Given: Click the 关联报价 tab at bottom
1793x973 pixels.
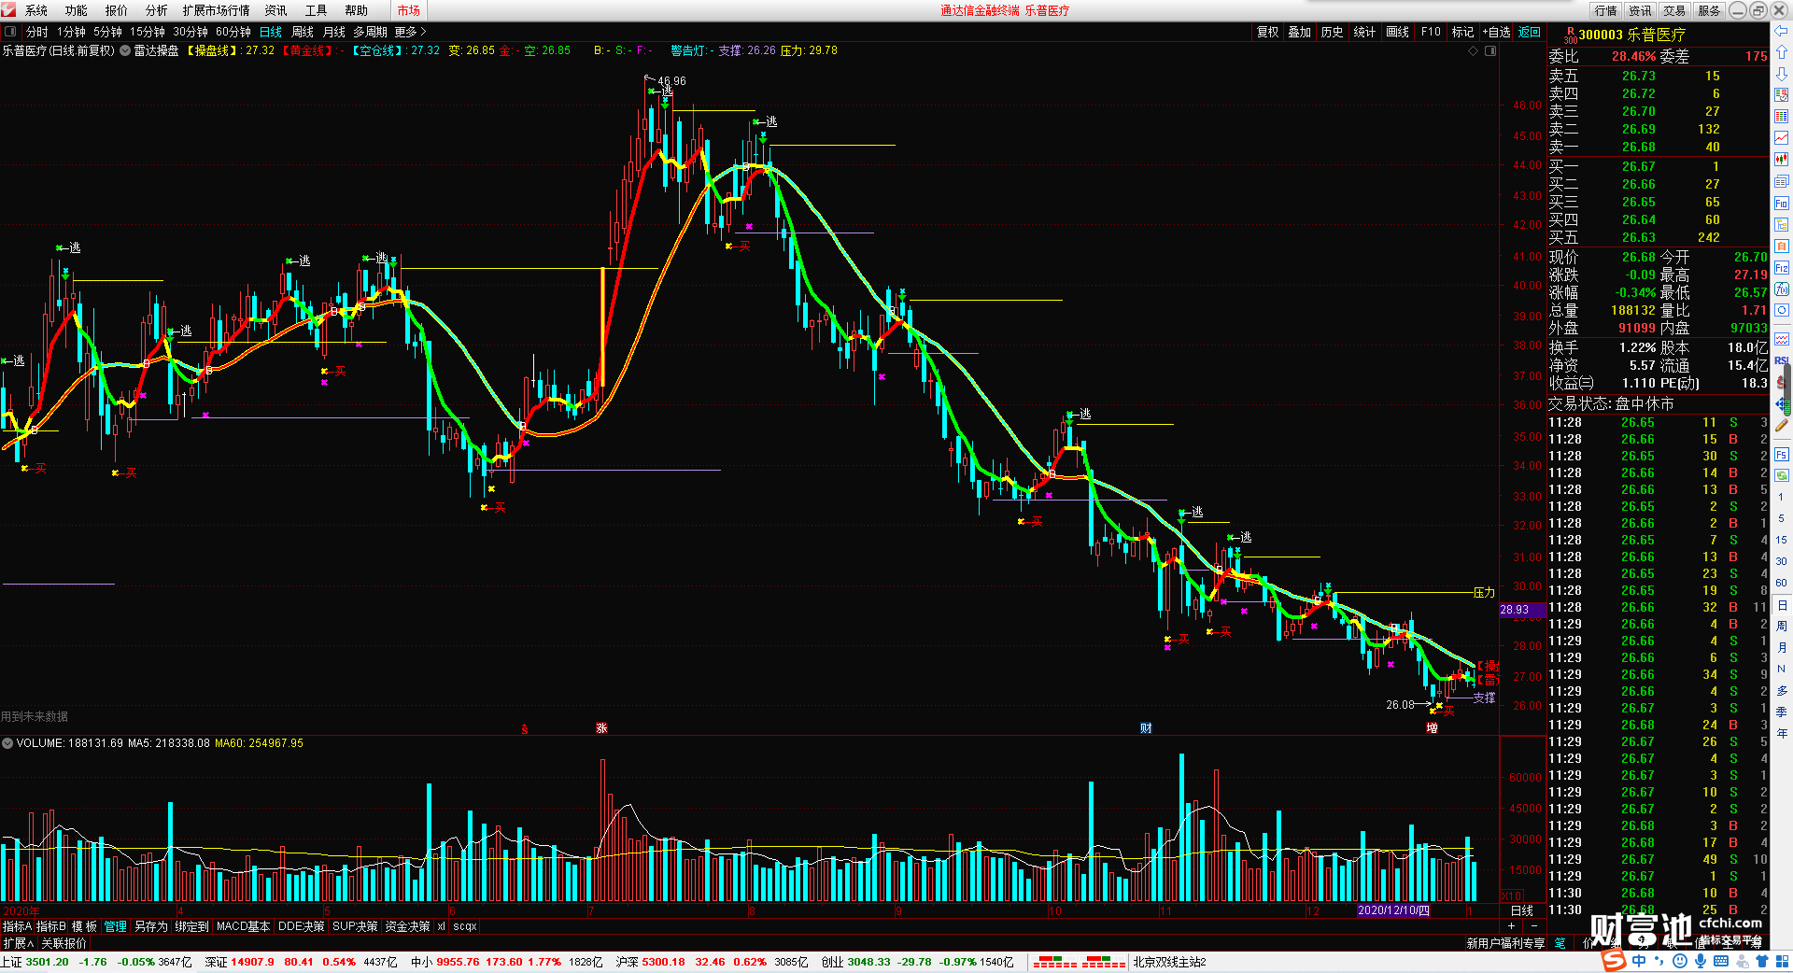Looking at the screenshot, I should tap(64, 943).
